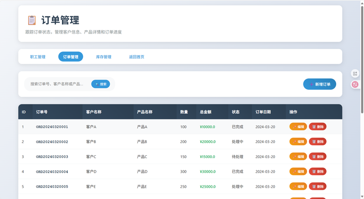The height and width of the screenshot is (199, 364).
Task: Click quantity 300 in 客户D row
Action: [183, 172]
